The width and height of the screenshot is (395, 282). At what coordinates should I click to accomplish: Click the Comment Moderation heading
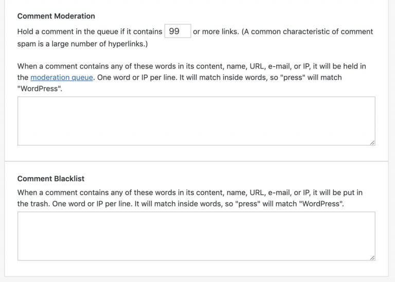tap(56, 16)
